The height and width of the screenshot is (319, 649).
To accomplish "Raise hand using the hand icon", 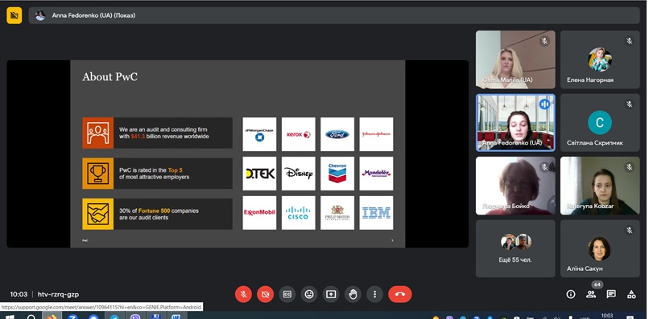I will [x=353, y=294].
